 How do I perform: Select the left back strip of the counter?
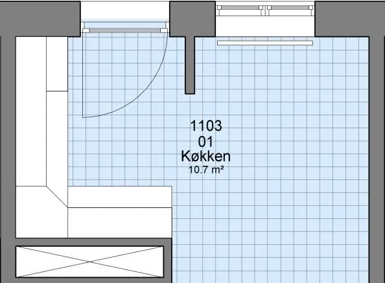point(31,111)
